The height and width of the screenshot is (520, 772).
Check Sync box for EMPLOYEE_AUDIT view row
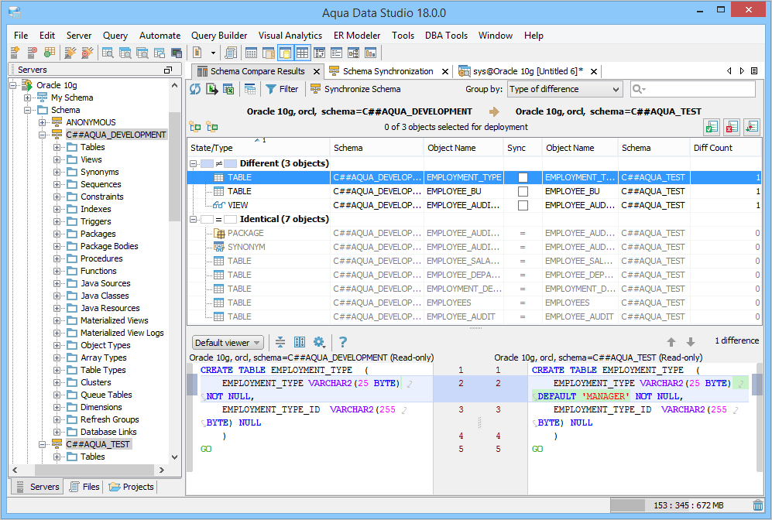523,205
